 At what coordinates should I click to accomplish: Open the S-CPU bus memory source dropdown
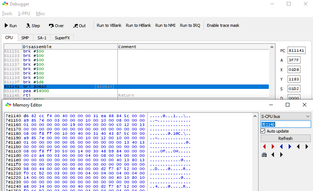point(286,116)
